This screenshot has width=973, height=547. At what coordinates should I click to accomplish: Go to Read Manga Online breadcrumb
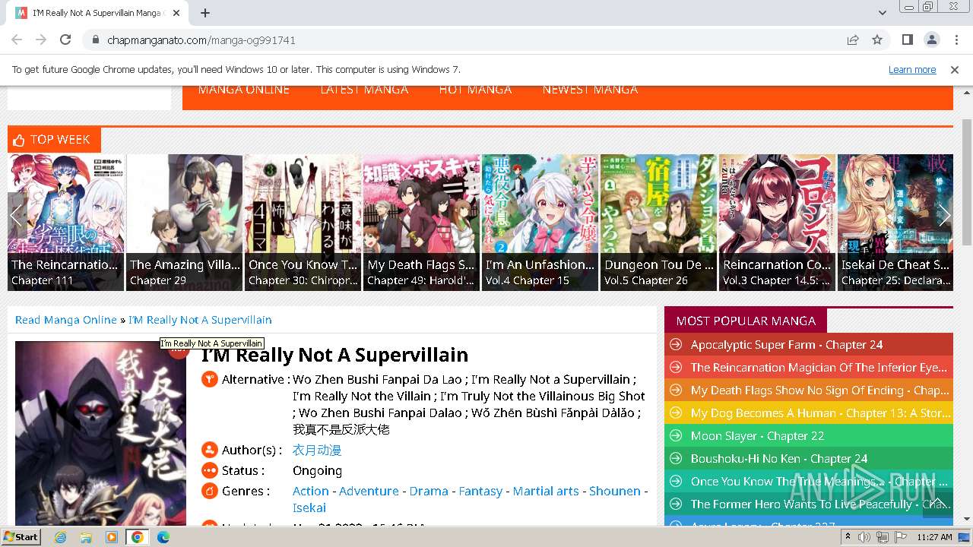point(66,320)
